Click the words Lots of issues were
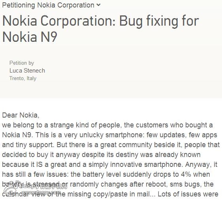This screenshot has height=200, width=222. tap(188, 194)
